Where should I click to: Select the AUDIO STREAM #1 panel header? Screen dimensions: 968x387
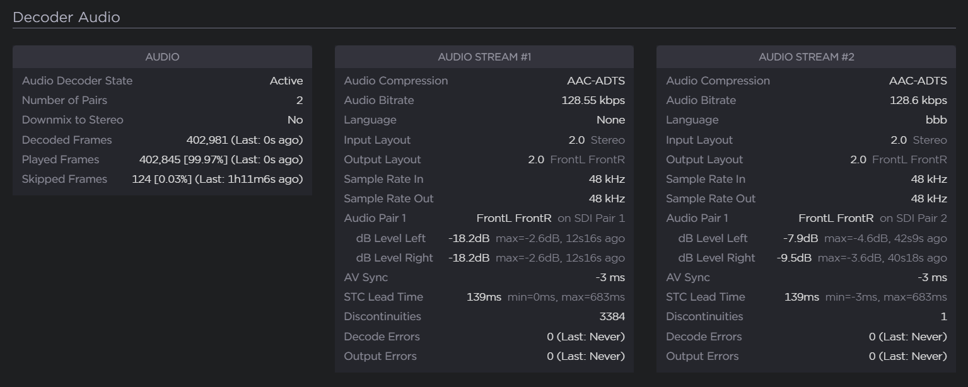484,57
